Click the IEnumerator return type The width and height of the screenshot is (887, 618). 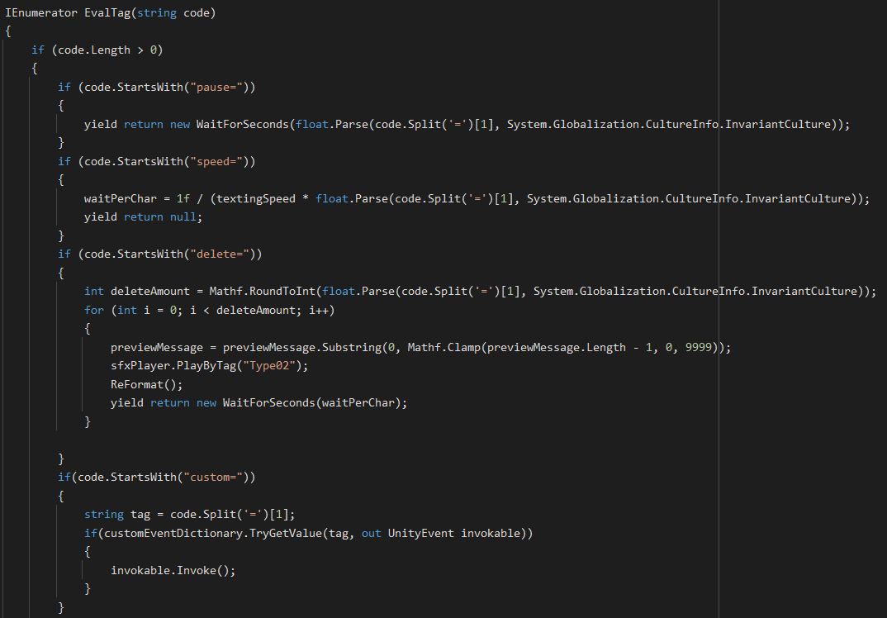pos(41,14)
